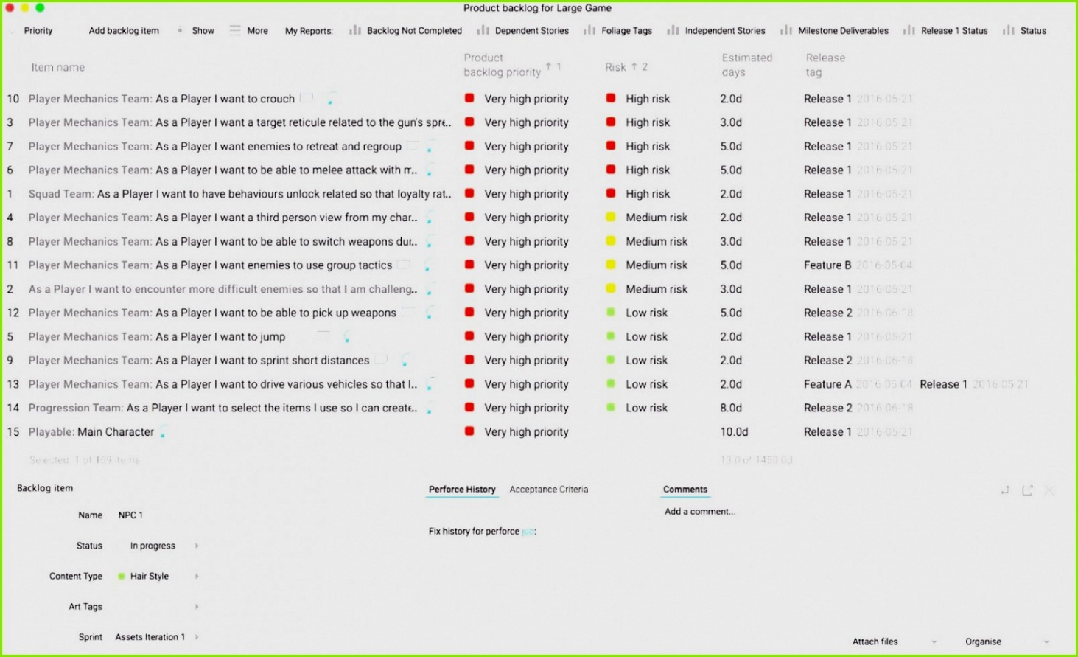The height and width of the screenshot is (657, 1078).
Task: Switch to the Perforce History tab
Action: [462, 489]
